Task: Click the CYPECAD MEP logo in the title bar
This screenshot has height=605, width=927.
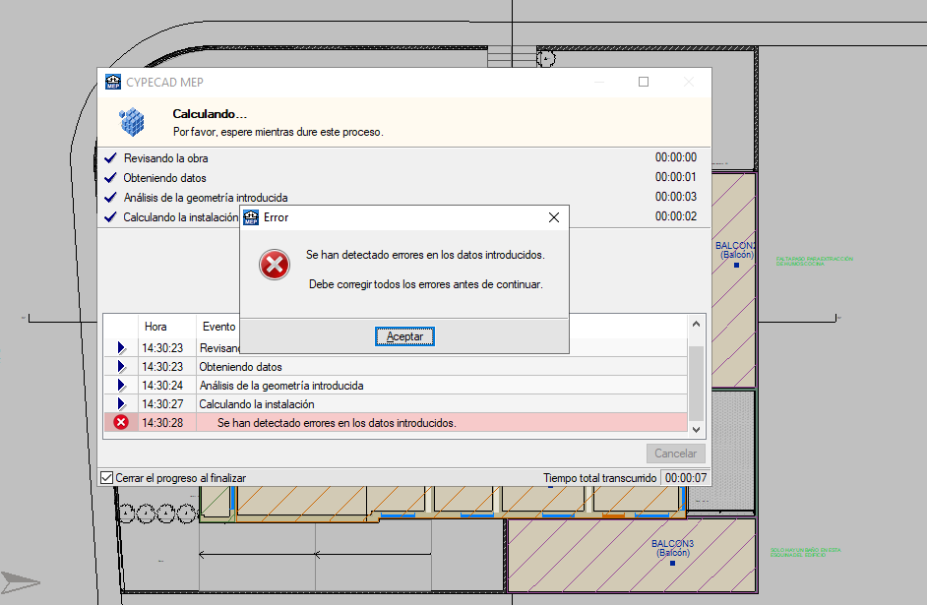Action: (x=114, y=82)
